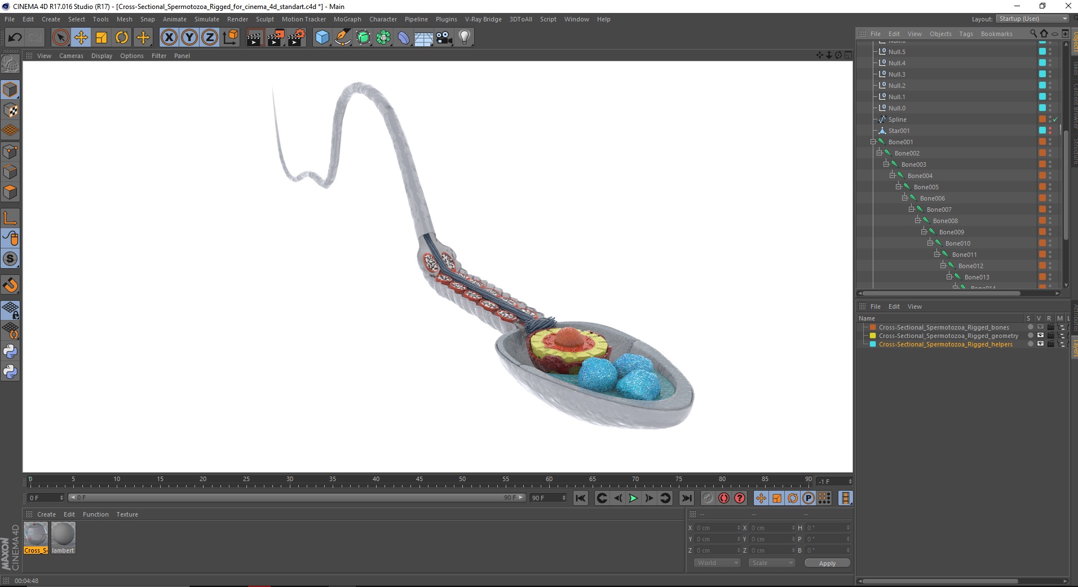This screenshot has width=1078, height=587.
Task: Open the material manager Texture menu
Action: [127, 514]
